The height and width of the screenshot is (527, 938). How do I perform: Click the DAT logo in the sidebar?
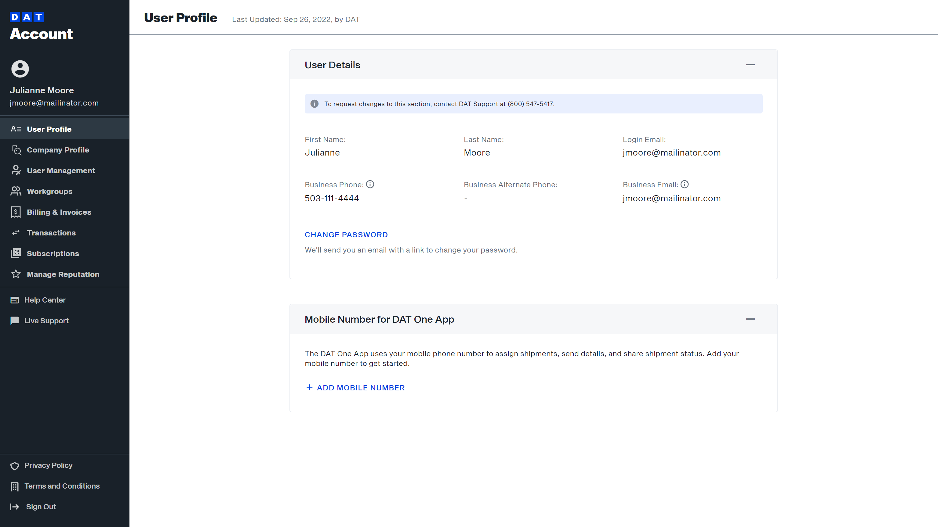[27, 17]
